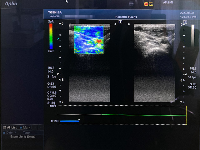Image resolution: width=200 pixels, height=150 pixels.
Task: Click the TOSHIBA logo in the header
Action: [x=55, y=12]
